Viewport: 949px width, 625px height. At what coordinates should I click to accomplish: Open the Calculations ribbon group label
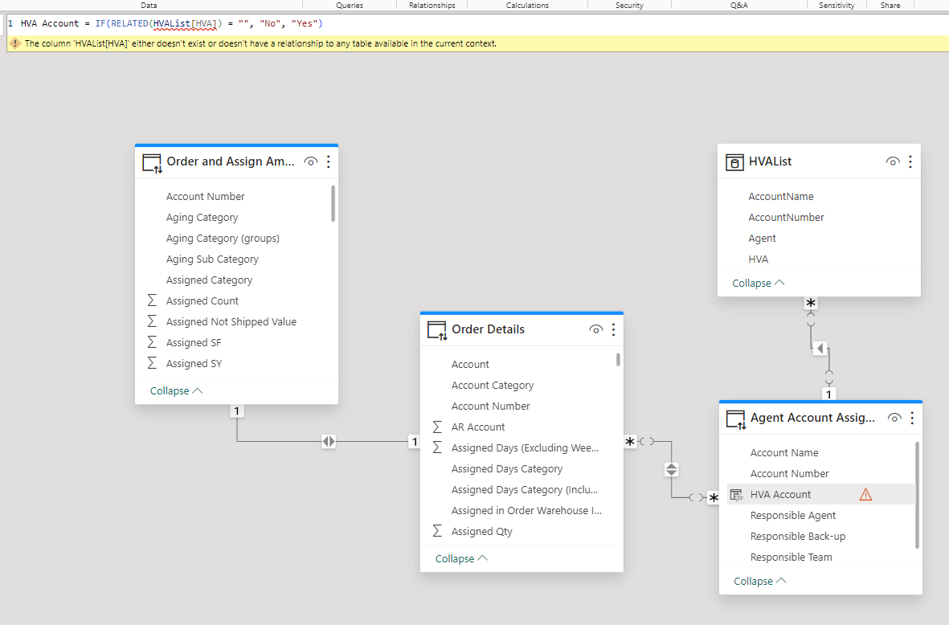(x=528, y=5)
